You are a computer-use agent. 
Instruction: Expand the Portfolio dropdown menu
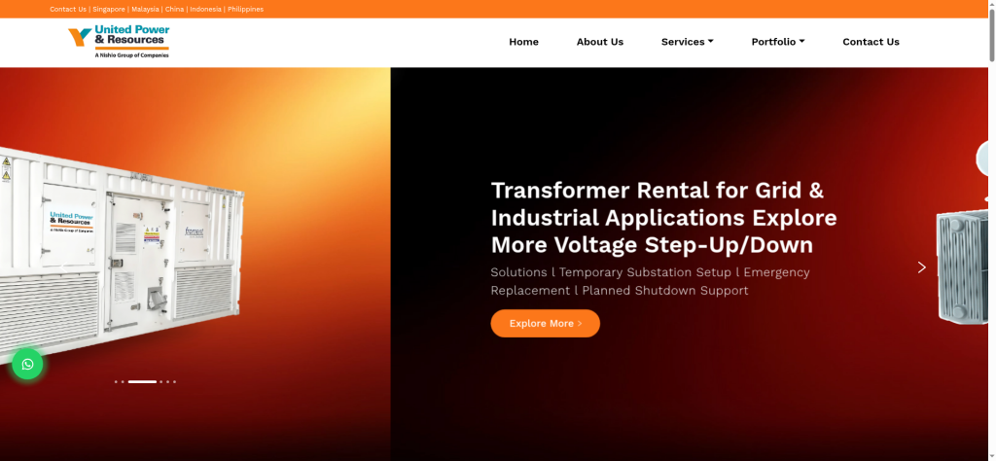778,42
